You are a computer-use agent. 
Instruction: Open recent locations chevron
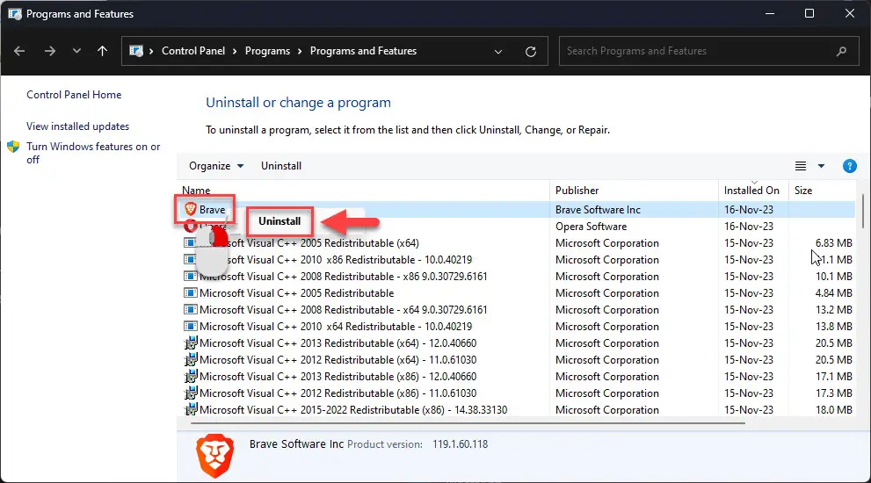[76, 51]
